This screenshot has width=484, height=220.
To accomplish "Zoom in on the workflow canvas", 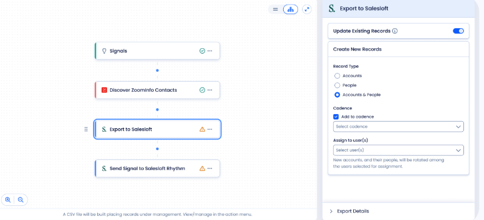I will click(8, 199).
